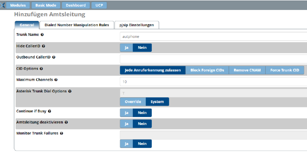
Task: Open the Modules menu
Action: tap(18, 5)
